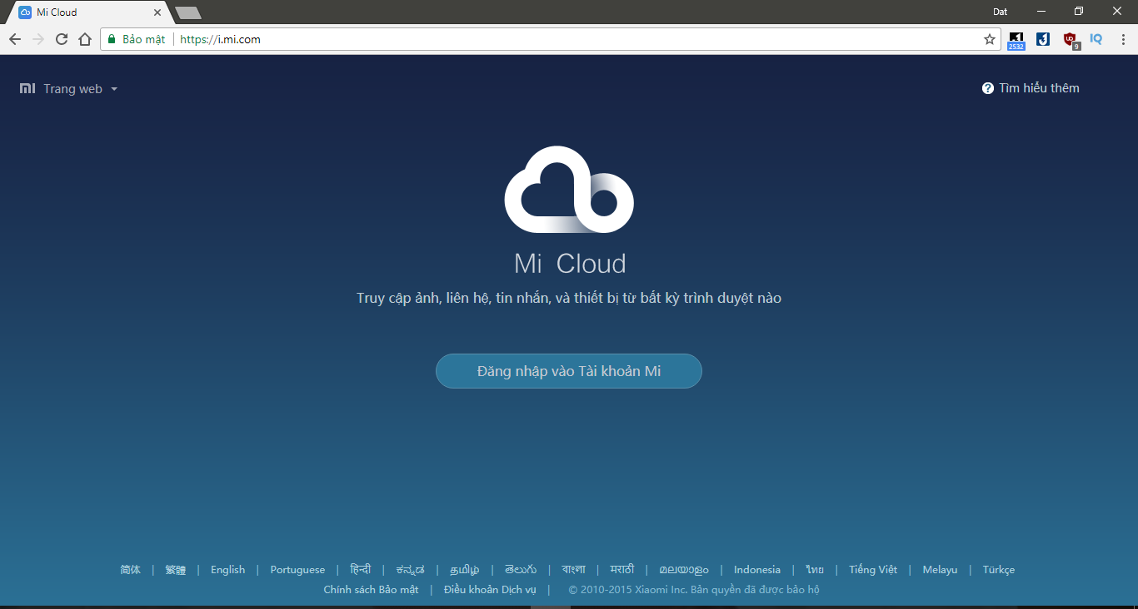Click the Mi logo in page header

(x=27, y=88)
